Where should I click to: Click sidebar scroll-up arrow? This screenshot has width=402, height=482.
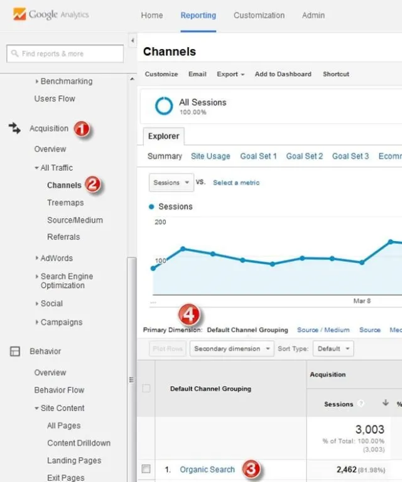coord(132,79)
